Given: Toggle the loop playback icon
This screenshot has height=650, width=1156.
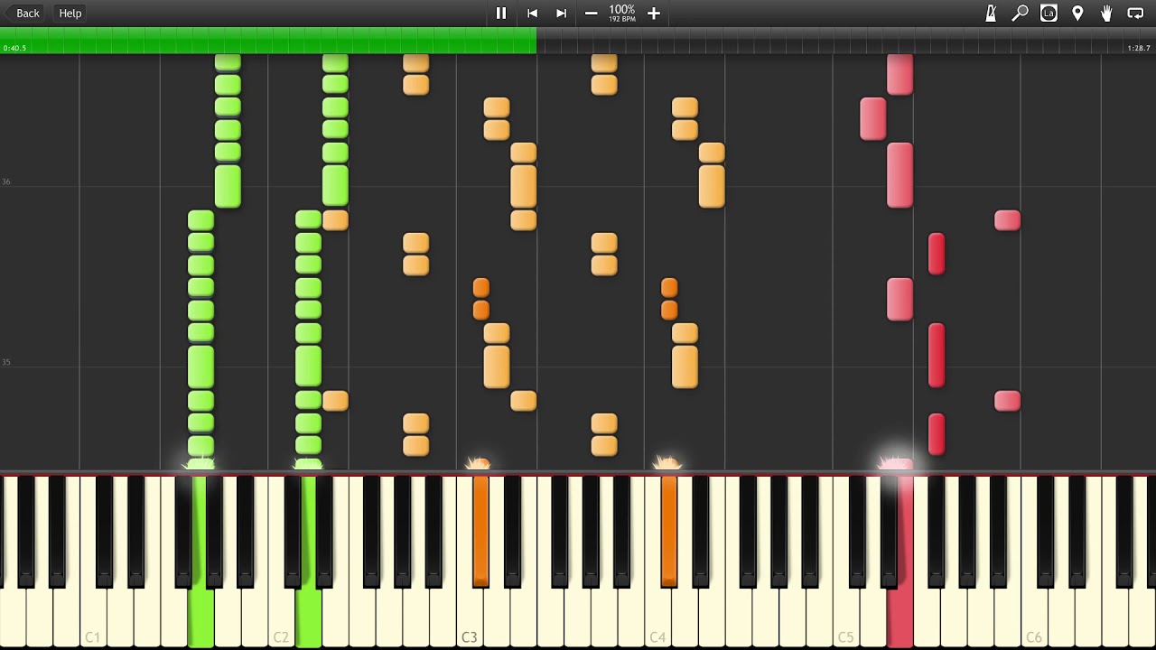Looking at the screenshot, I should coord(1135,13).
